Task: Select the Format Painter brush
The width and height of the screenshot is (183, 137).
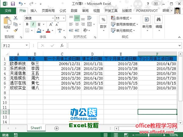Action: [x=16, y=30]
